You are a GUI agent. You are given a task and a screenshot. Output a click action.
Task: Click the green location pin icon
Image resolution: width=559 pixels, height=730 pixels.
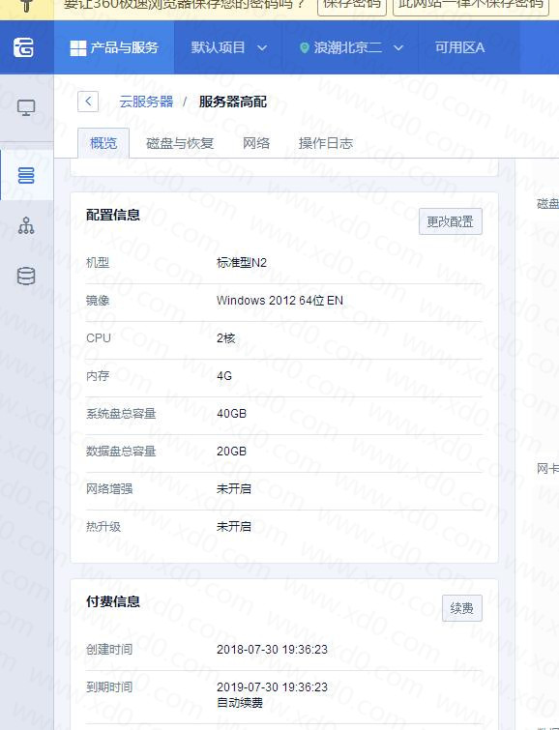click(305, 48)
